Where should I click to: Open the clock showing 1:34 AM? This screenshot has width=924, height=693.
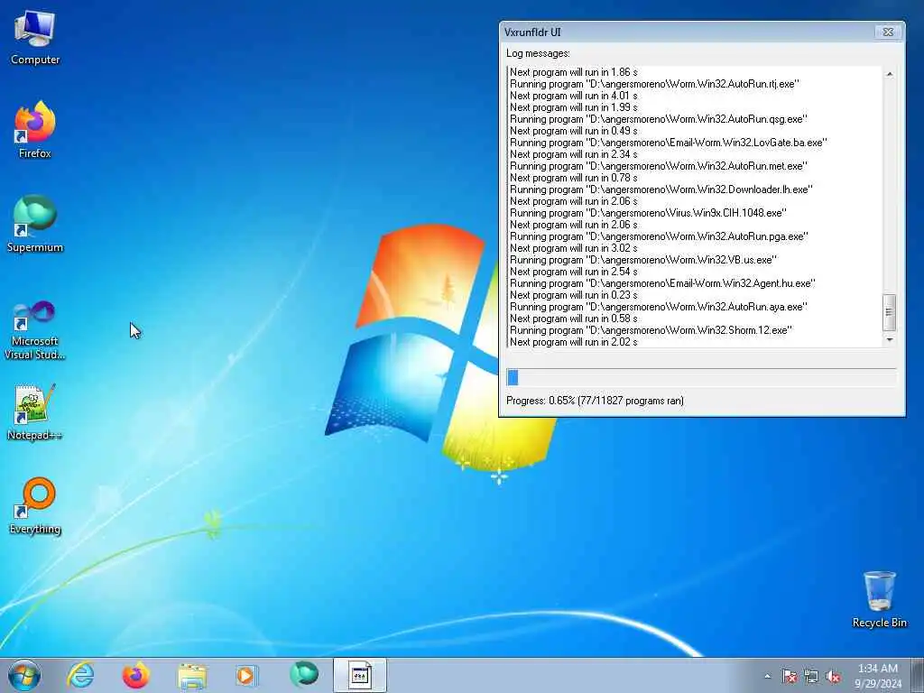(x=878, y=675)
